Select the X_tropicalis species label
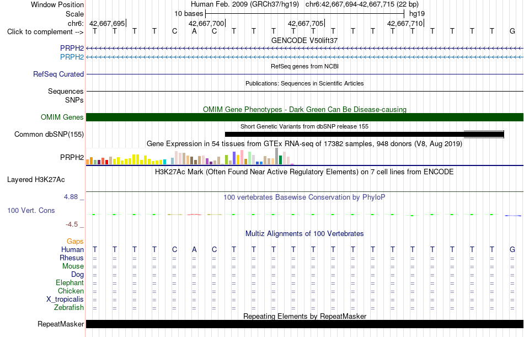The width and height of the screenshot is (524, 337). point(65,299)
